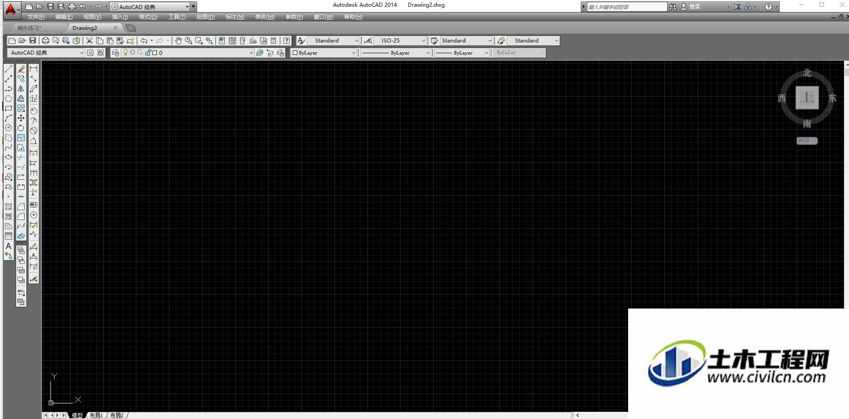Select the Mirror tool
Viewport: 849px width, 419px height.
coord(21,89)
